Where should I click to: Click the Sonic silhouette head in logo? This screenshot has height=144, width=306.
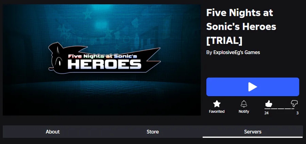pos(57,56)
